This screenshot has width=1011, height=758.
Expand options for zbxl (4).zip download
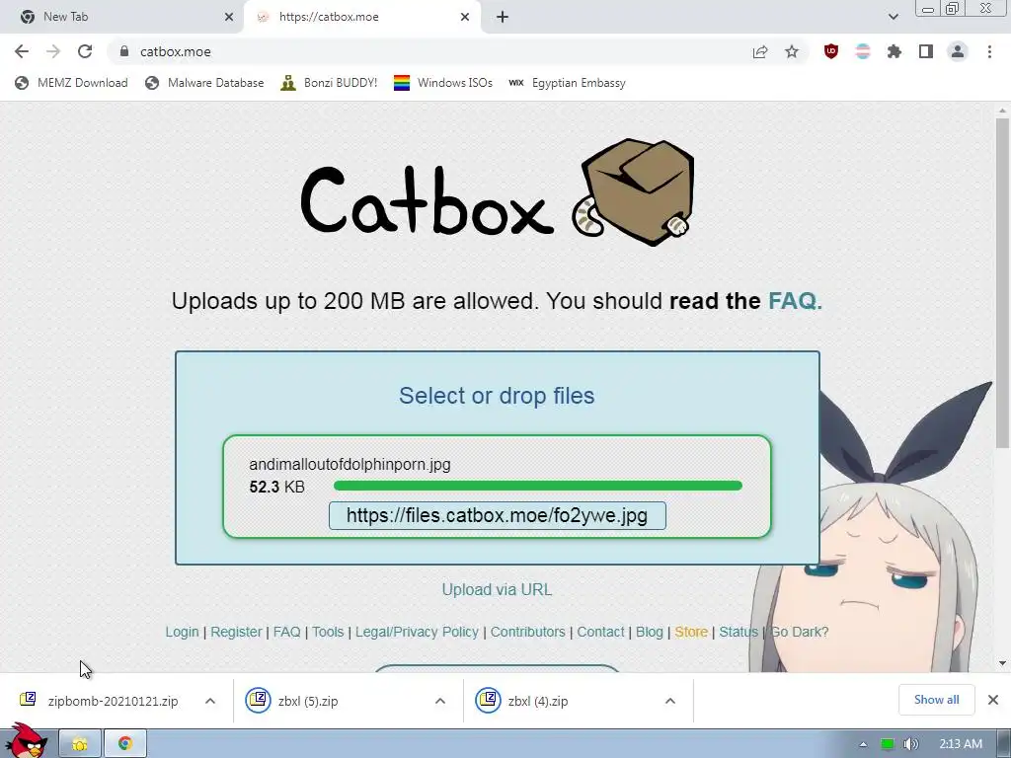670,701
